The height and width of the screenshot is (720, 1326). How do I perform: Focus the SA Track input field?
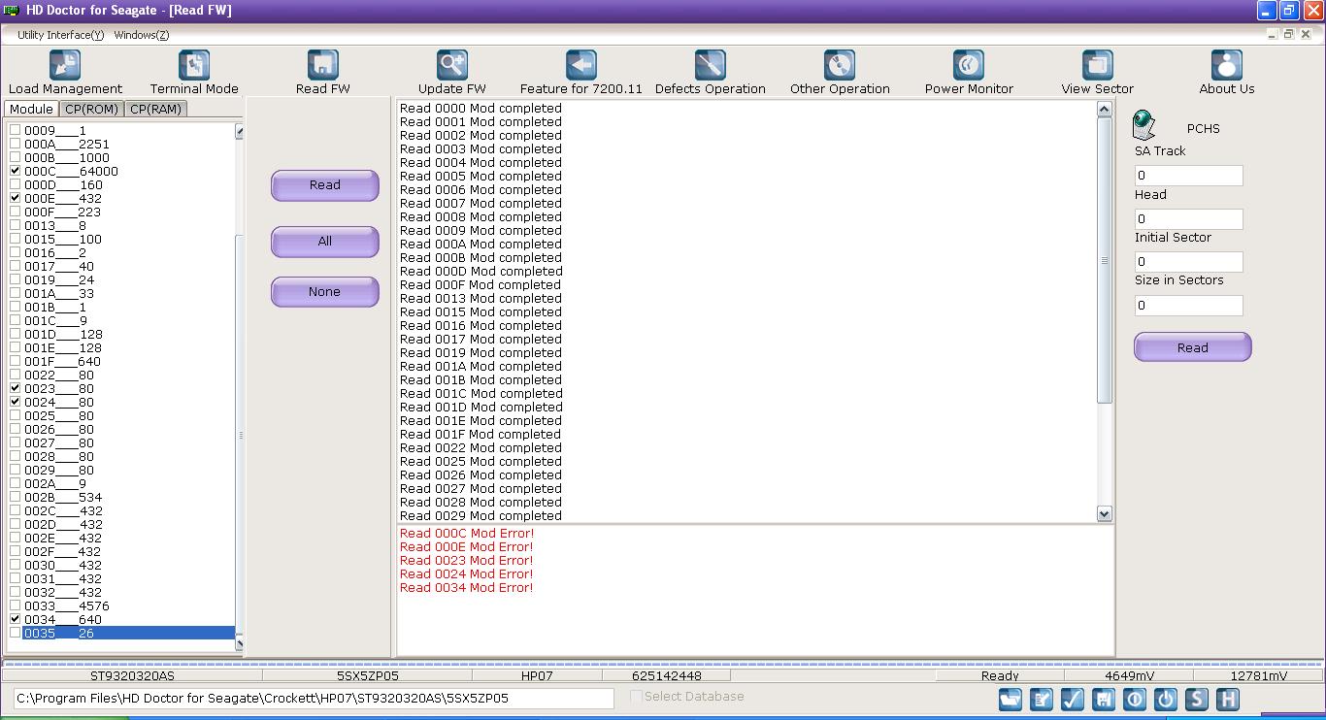click(1189, 176)
